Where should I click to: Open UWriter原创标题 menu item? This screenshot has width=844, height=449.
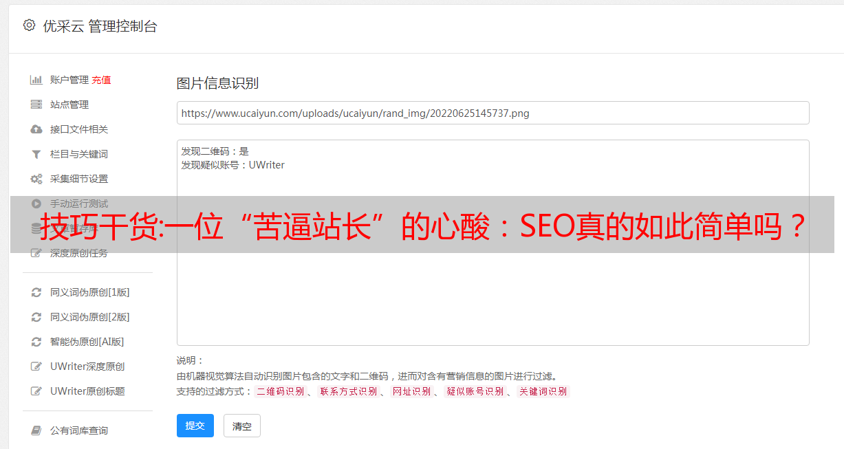[x=87, y=391]
